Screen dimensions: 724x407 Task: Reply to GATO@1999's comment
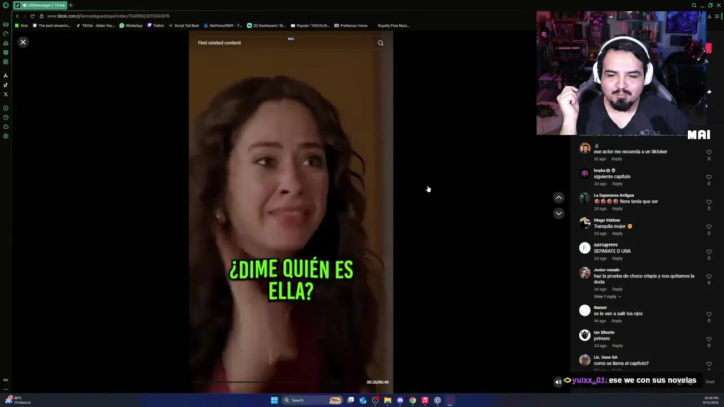pos(617,258)
